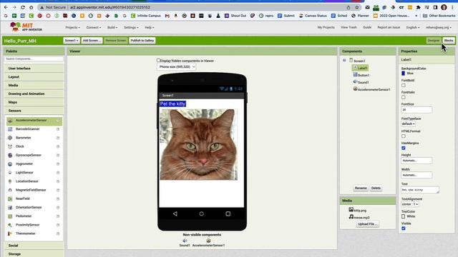Switch to the Blocks editor
This screenshot has height=257, width=458.
coord(449,41)
